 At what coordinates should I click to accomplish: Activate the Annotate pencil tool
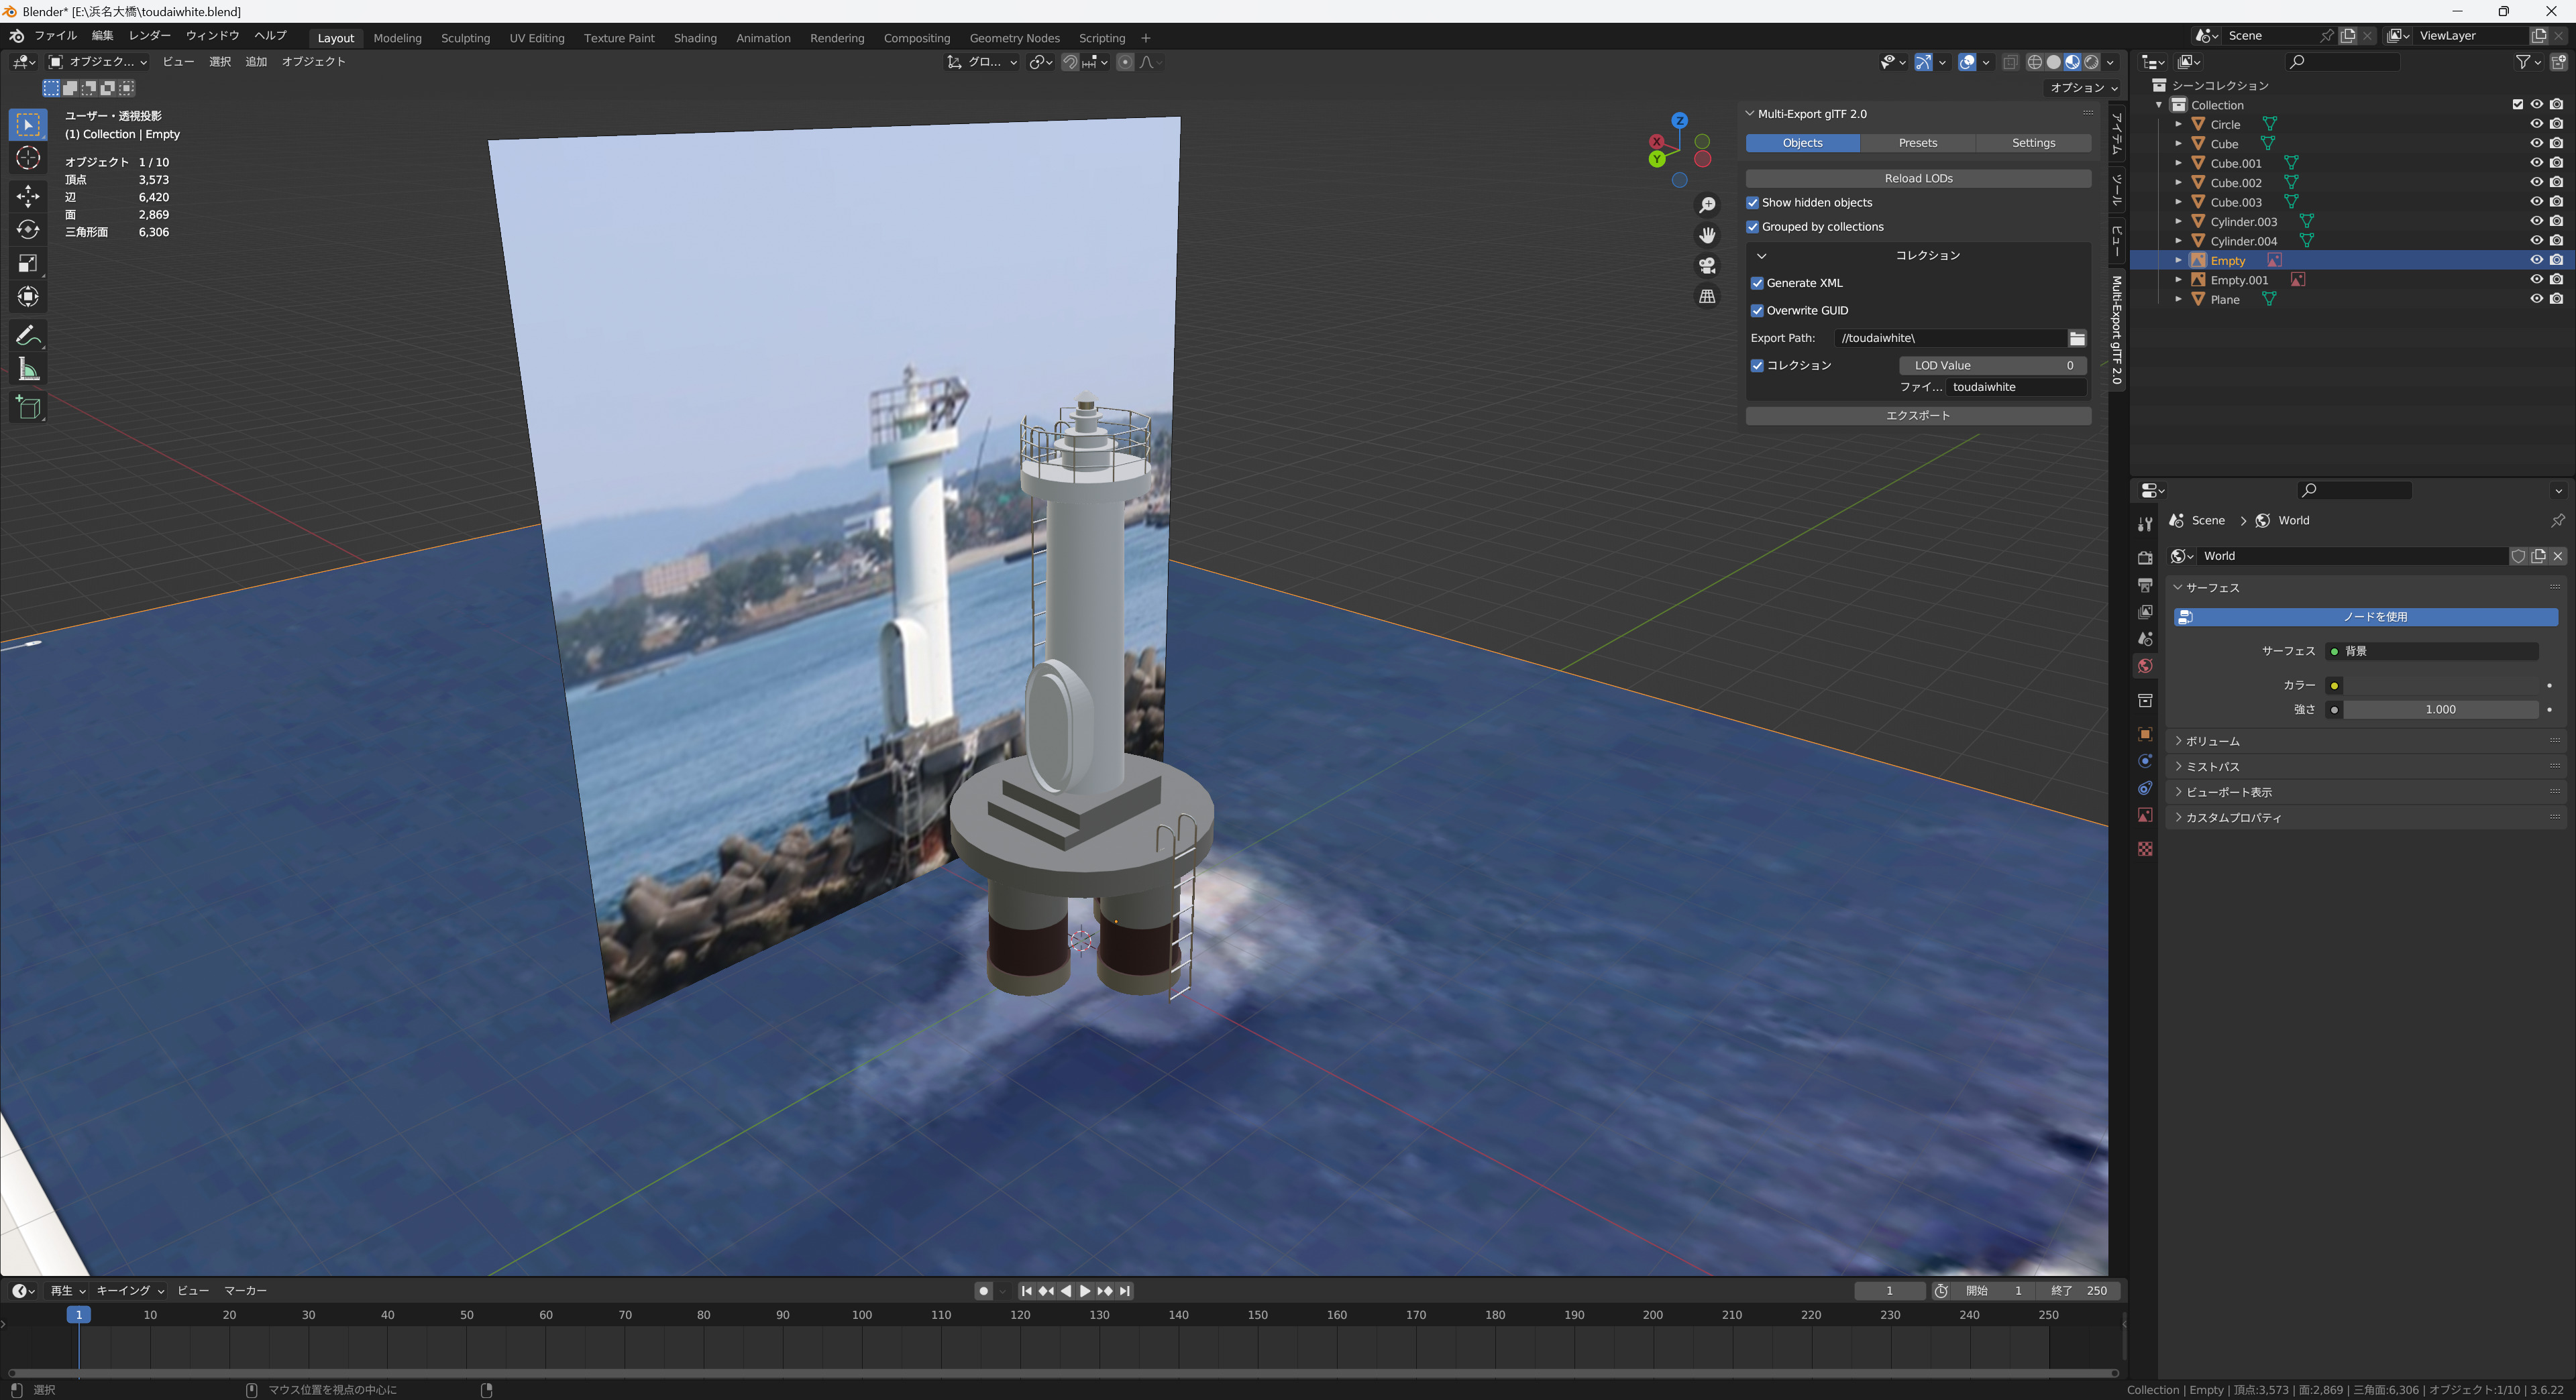tap(28, 336)
